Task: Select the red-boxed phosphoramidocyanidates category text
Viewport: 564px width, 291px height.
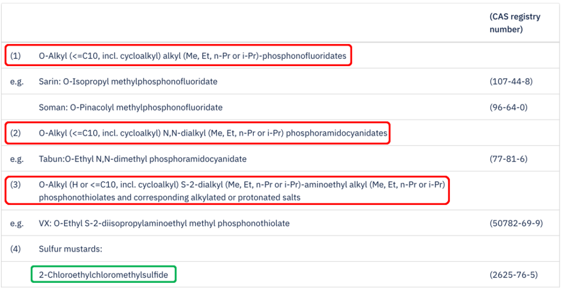Action: 213,133
